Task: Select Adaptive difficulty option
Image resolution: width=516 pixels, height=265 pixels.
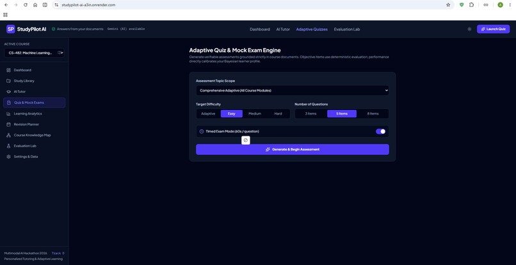Action: click(x=208, y=113)
